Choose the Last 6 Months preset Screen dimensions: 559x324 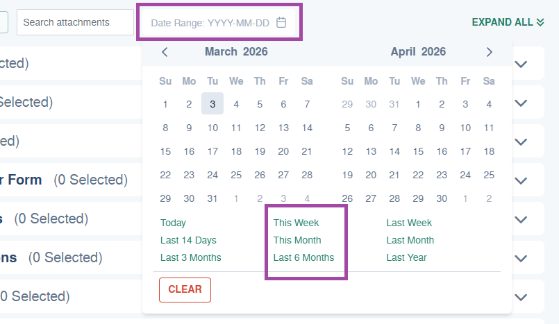pos(303,257)
